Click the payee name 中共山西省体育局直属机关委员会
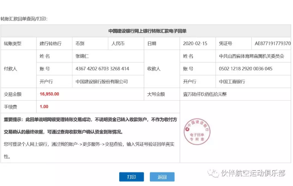This screenshot has width=293, height=186. pyautogui.click(x=252, y=56)
